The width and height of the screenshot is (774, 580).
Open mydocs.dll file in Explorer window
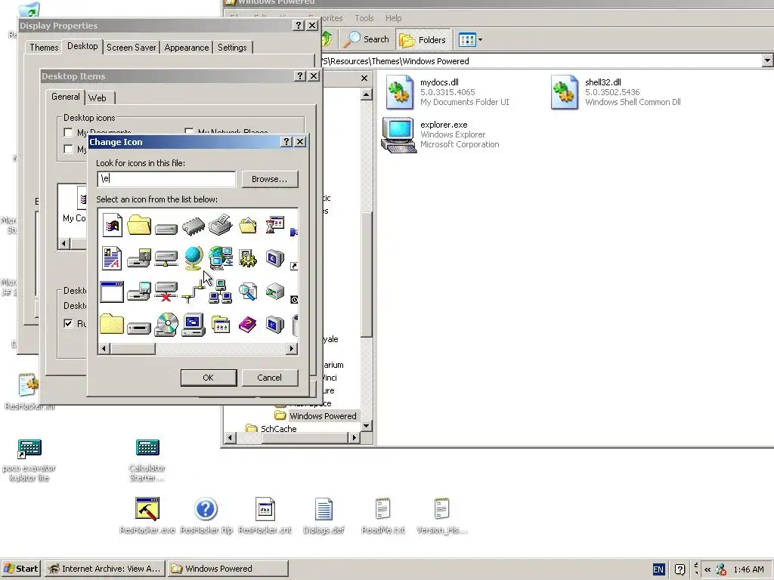click(x=447, y=91)
